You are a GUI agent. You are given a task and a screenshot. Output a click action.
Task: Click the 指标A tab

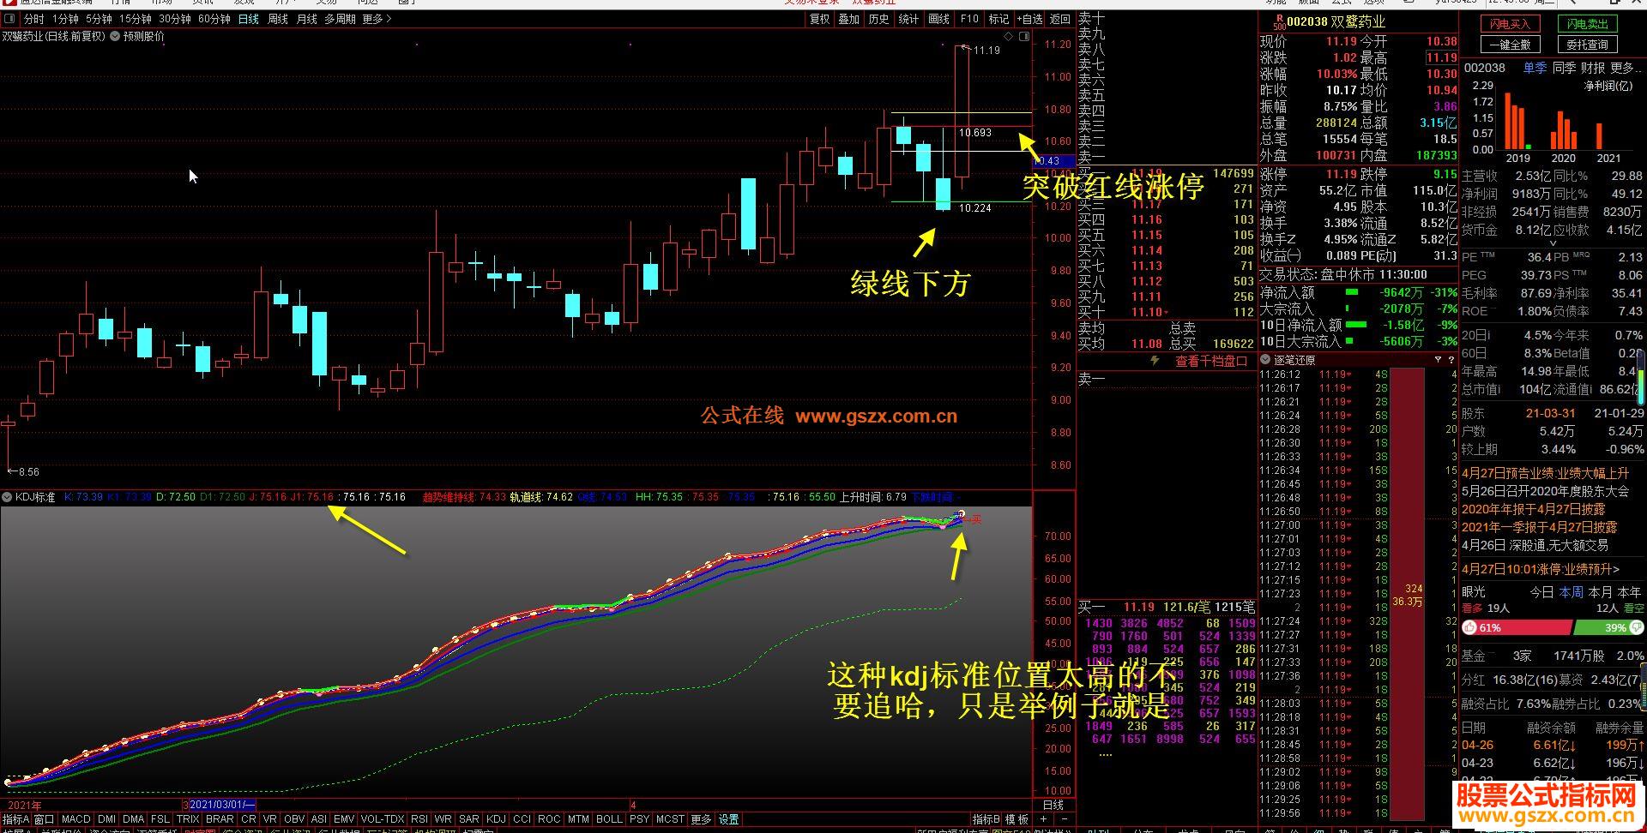pyautogui.click(x=15, y=819)
